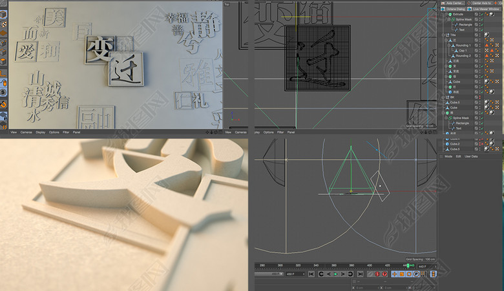Collapse the Title null group

(443, 35)
